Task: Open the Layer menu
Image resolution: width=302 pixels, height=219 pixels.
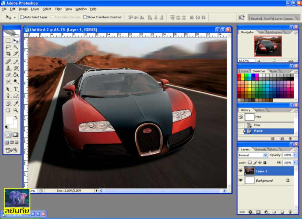Action: [x=35, y=9]
